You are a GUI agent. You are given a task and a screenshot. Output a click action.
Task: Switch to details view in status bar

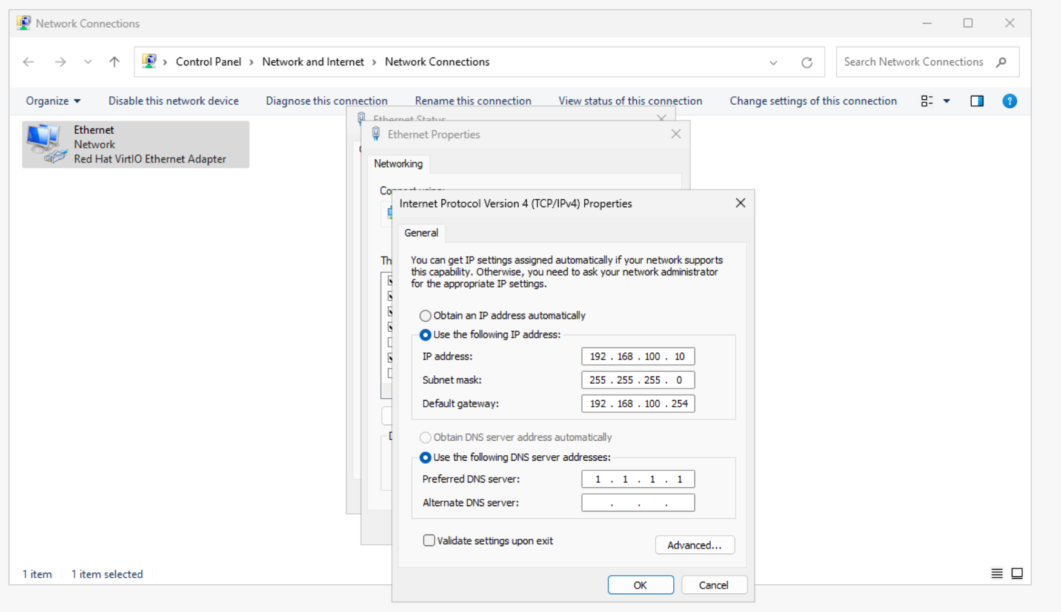click(x=997, y=573)
